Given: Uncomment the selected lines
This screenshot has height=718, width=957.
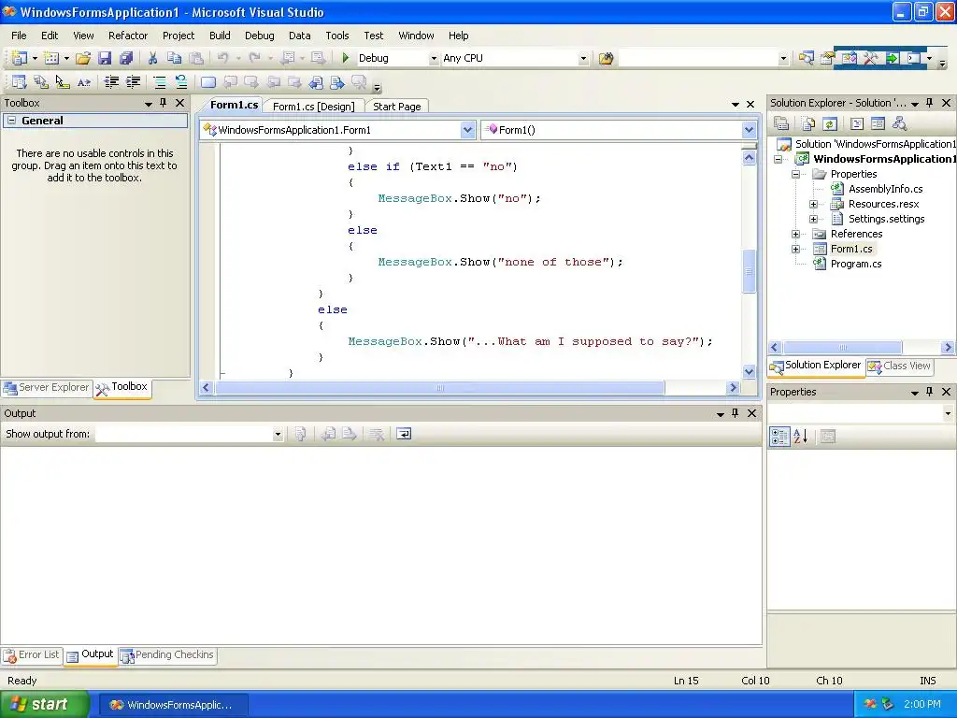Looking at the screenshot, I should (x=180, y=82).
